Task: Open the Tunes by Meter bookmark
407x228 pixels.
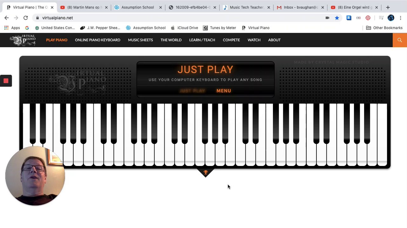Action: (x=220, y=28)
